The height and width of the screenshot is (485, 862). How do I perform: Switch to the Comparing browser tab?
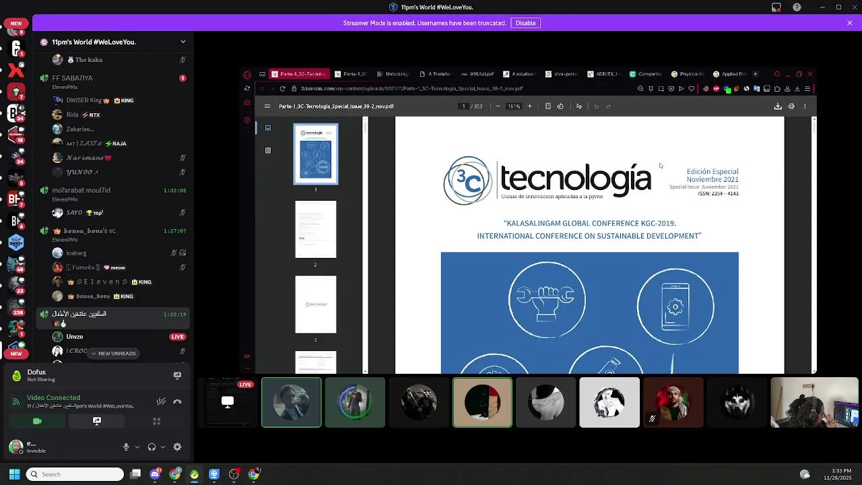[645, 74]
